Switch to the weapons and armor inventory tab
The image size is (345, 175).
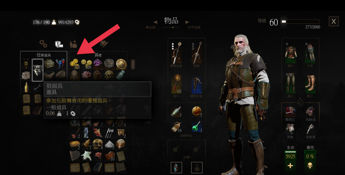[x=104, y=44]
